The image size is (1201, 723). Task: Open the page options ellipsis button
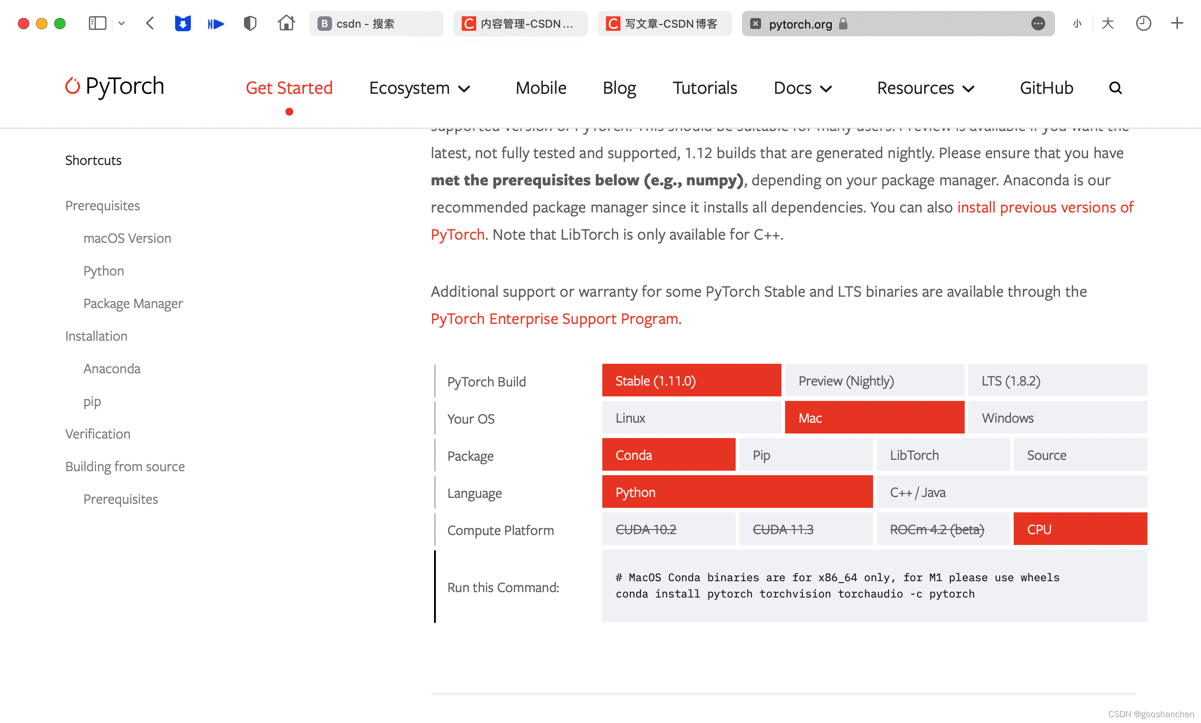click(x=1038, y=24)
